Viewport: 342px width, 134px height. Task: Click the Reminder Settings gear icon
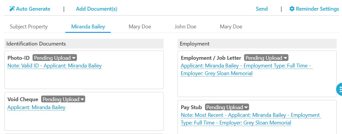tap(292, 9)
